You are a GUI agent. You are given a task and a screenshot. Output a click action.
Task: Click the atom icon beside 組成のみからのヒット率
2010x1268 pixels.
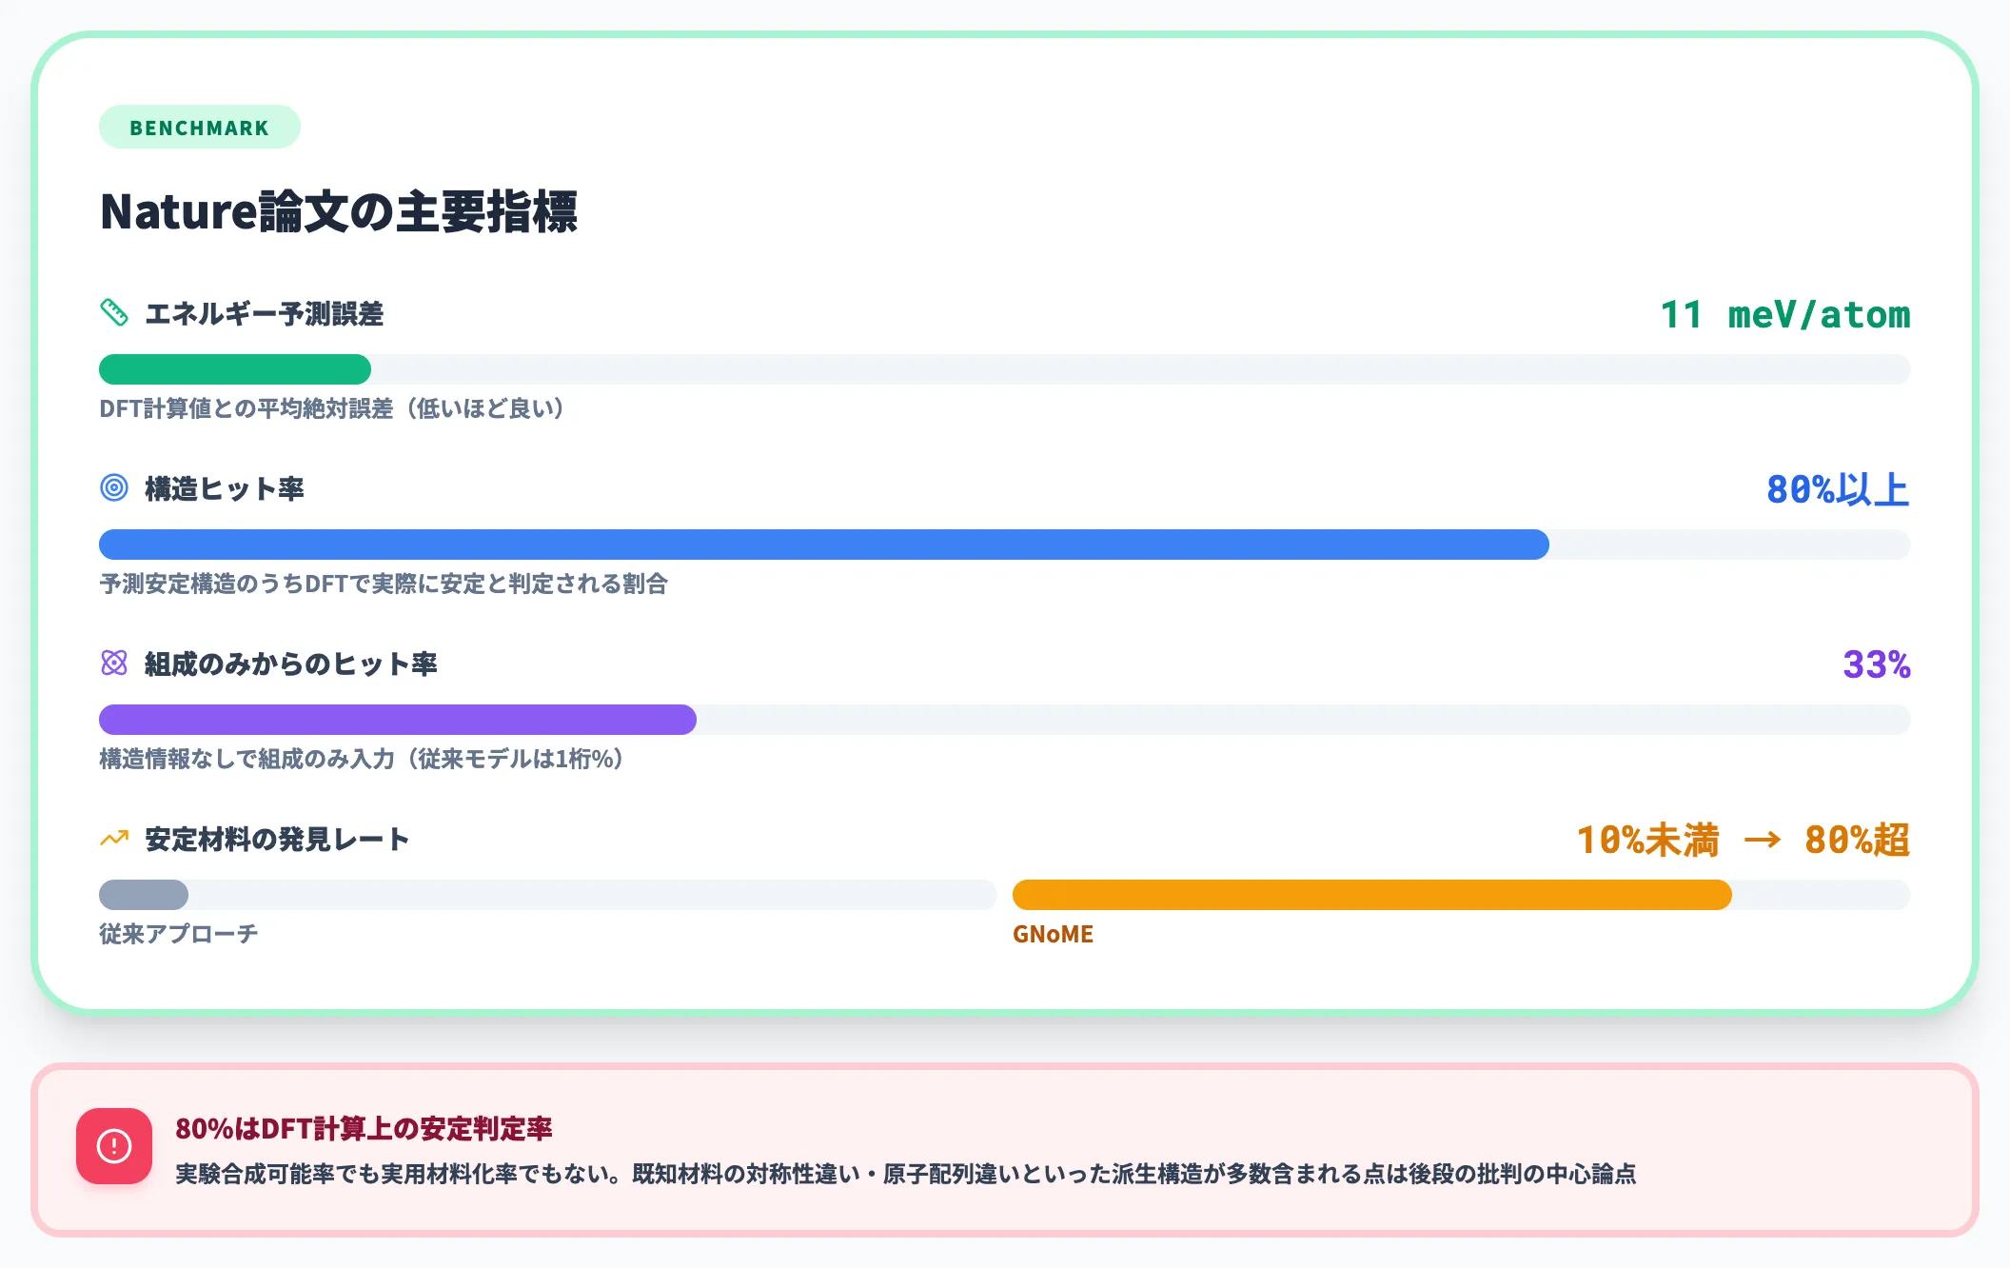(114, 663)
